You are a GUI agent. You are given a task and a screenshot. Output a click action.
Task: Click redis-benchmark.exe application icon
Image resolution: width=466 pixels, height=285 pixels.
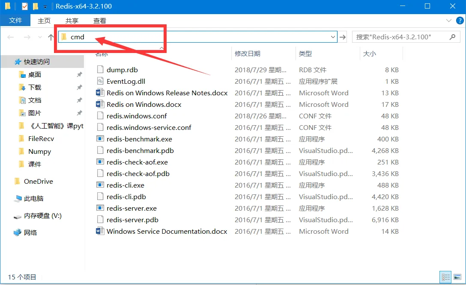[x=100, y=139]
